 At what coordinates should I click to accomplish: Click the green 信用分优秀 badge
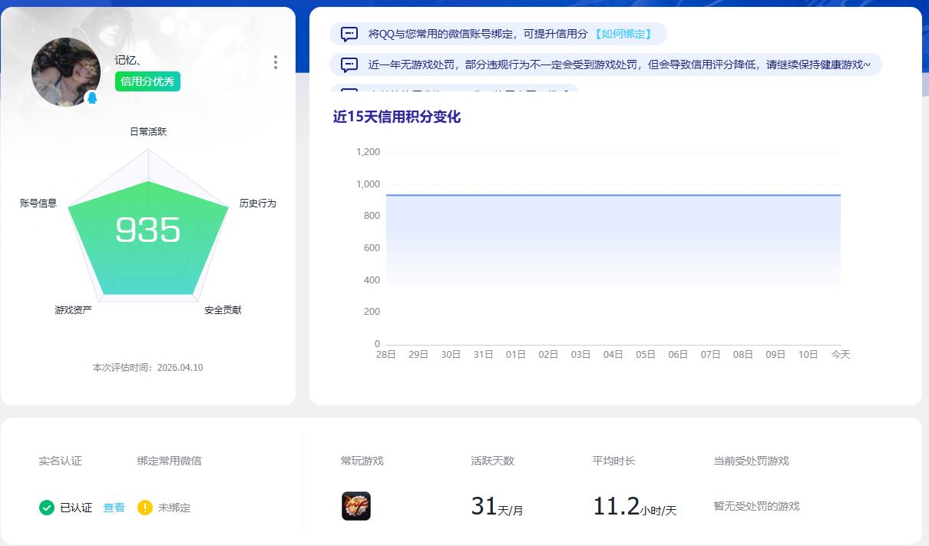[x=147, y=81]
